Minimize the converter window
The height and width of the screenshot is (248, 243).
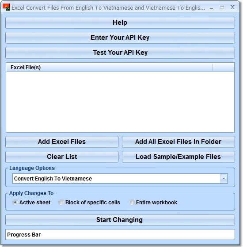coord(211,8)
